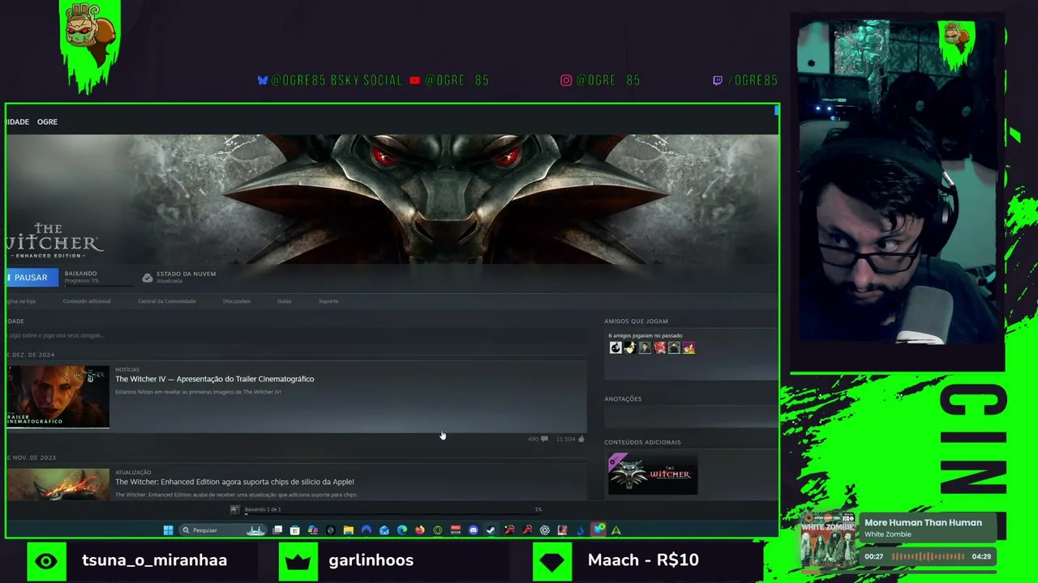Open Task View on the taskbar
1038x583 pixels.
tap(277, 530)
